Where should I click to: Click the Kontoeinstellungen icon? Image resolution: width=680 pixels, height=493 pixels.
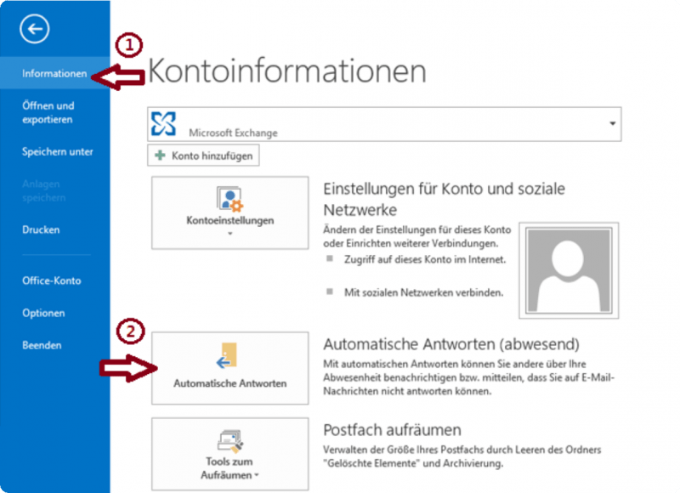tap(228, 200)
